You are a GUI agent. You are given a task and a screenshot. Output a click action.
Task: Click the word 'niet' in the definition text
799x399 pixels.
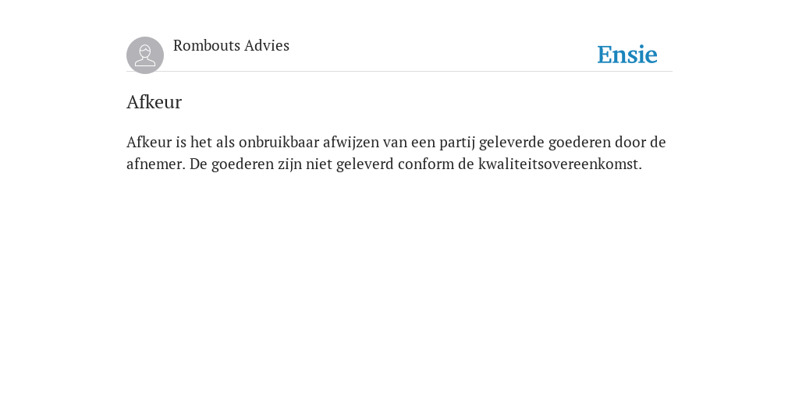pos(318,164)
